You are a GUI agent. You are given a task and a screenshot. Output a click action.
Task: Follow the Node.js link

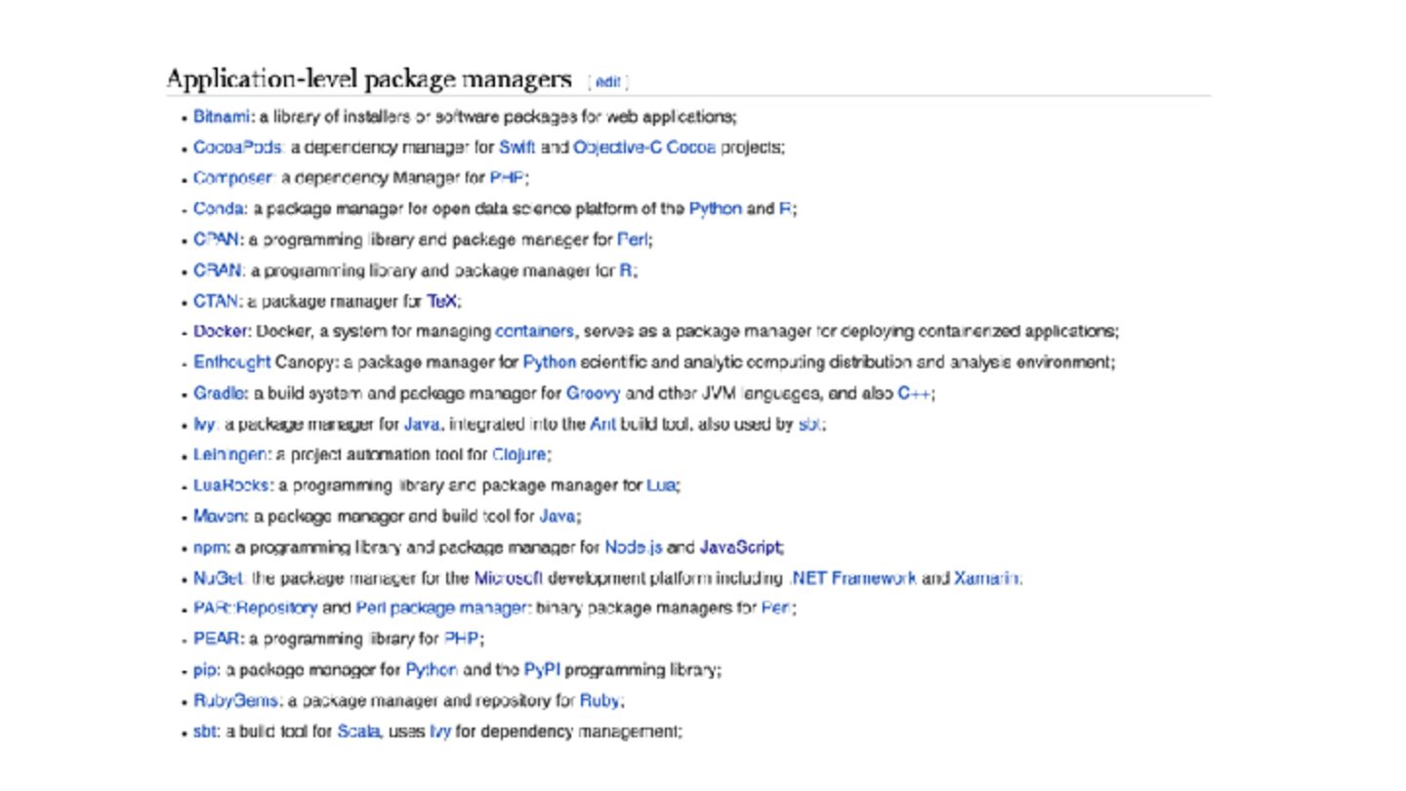(634, 548)
